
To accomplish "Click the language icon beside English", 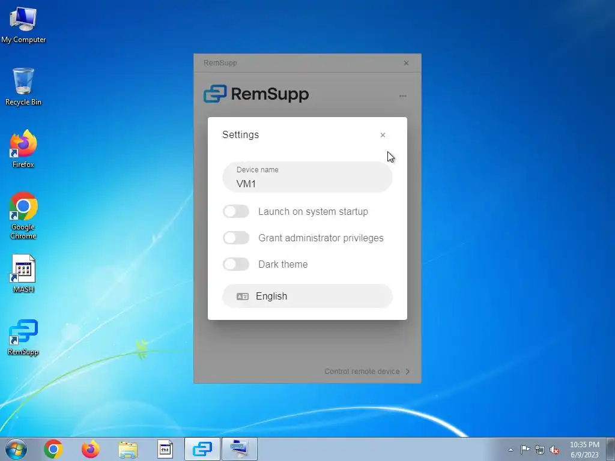I will [243, 297].
